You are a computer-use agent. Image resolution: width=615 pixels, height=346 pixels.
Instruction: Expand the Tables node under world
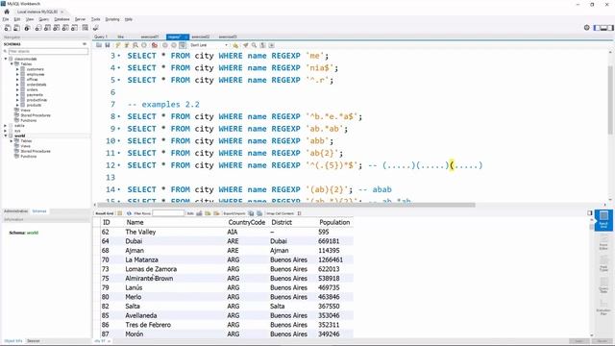pos(12,141)
